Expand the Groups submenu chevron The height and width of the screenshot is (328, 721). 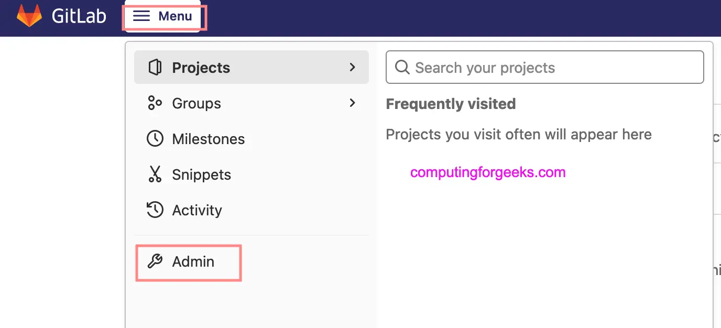(x=352, y=103)
